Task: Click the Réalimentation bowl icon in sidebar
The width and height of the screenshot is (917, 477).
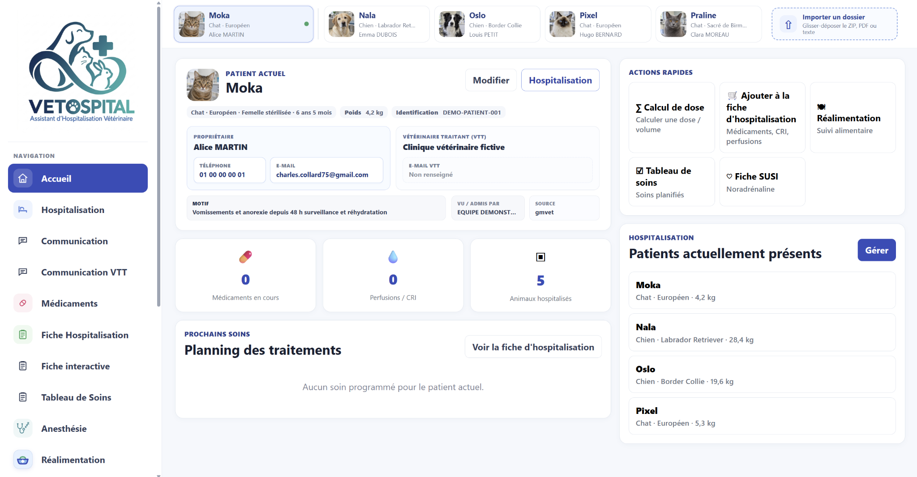Action: coord(23,460)
